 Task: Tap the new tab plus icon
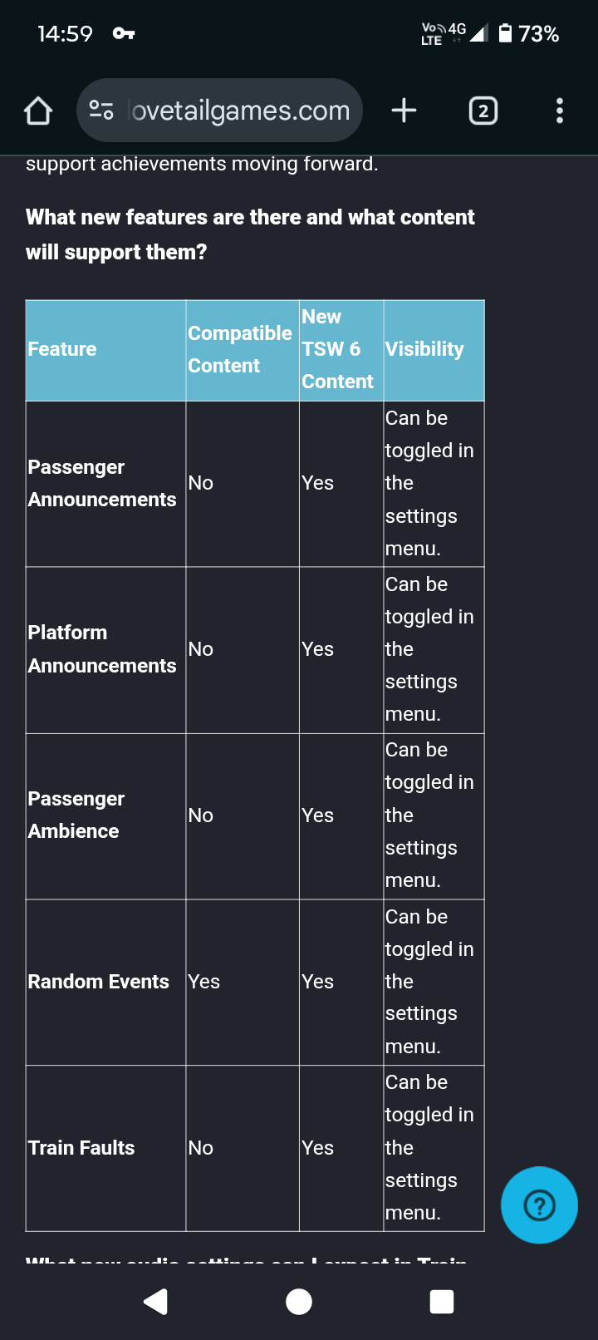pyautogui.click(x=404, y=111)
